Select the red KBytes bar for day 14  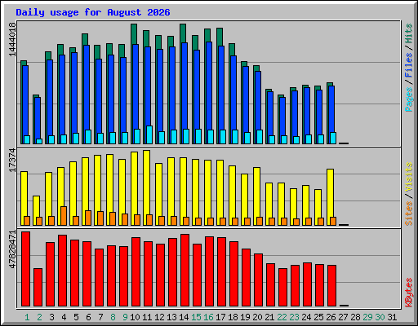(x=185, y=270)
